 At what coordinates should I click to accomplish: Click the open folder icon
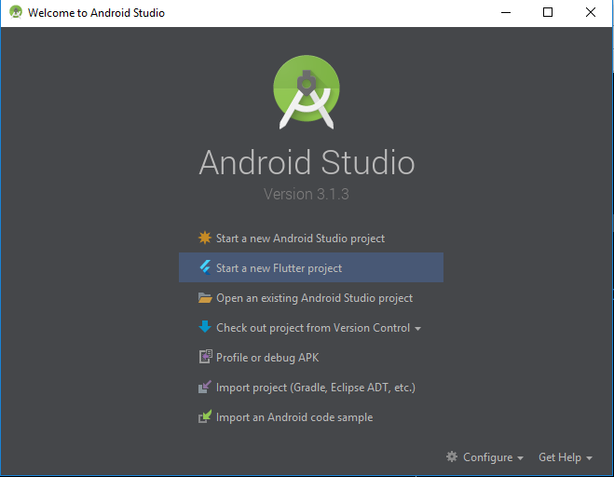pyautogui.click(x=205, y=298)
